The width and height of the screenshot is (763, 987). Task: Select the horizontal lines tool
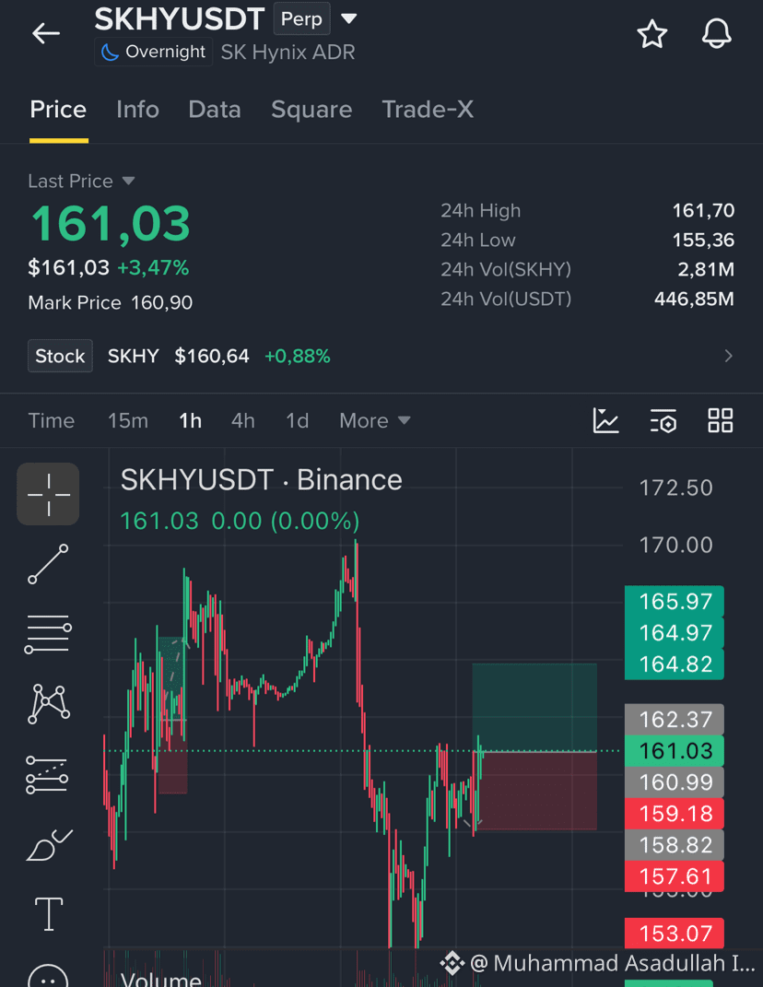click(x=48, y=634)
